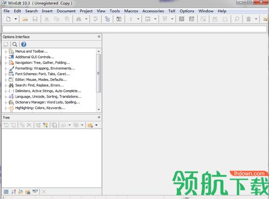Close the Options Interface panel
Image resolution: width=269 pixels, height=199 pixels.
[x=99, y=36]
